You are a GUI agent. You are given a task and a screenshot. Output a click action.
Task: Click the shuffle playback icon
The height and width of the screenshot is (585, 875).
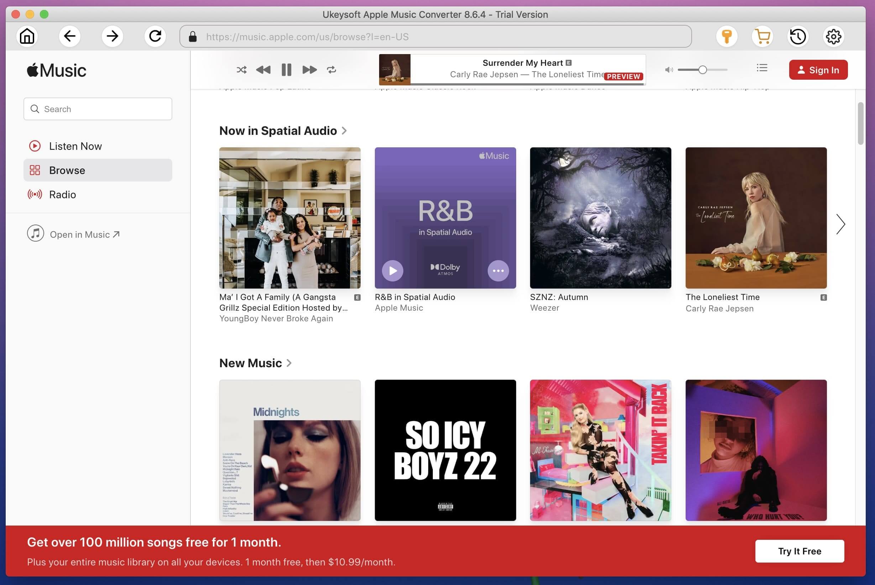(241, 69)
